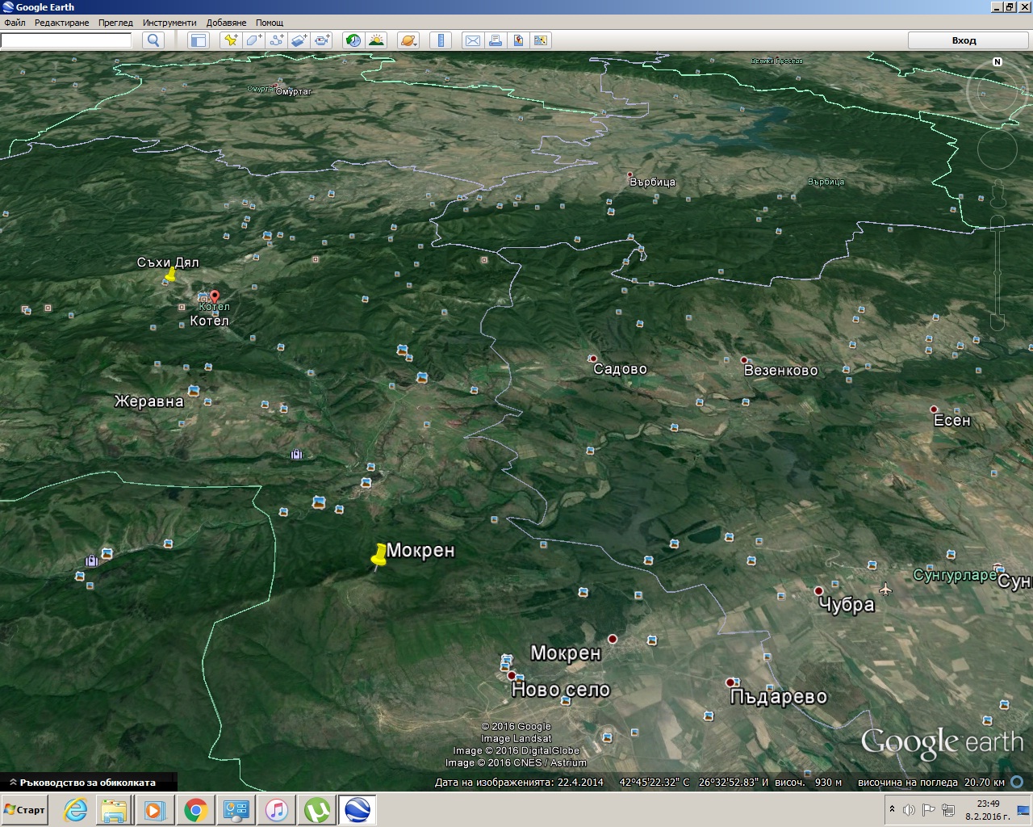Click the Вход sign-in button

click(964, 40)
